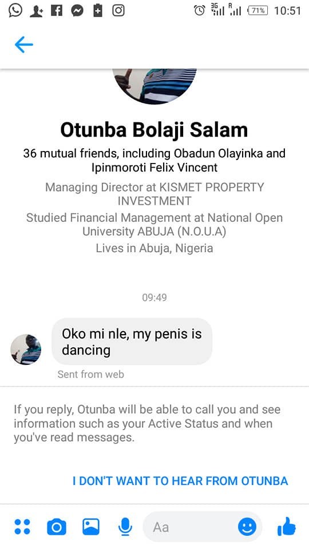Tap the alarm clock status icon
The width and height of the screenshot is (309, 549).
(x=200, y=10)
